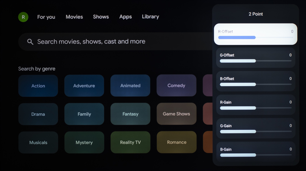
Task: Click the G-Offset slider bar
Action: click(x=256, y=61)
